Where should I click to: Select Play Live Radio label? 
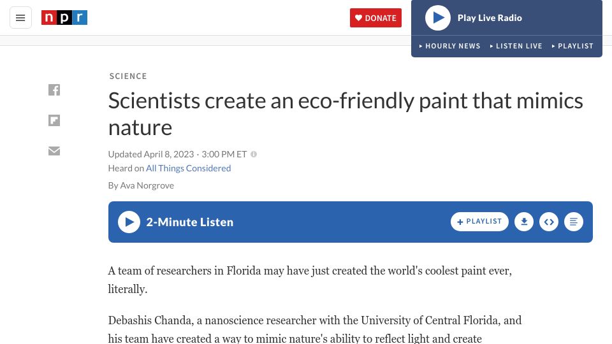pyautogui.click(x=490, y=18)
